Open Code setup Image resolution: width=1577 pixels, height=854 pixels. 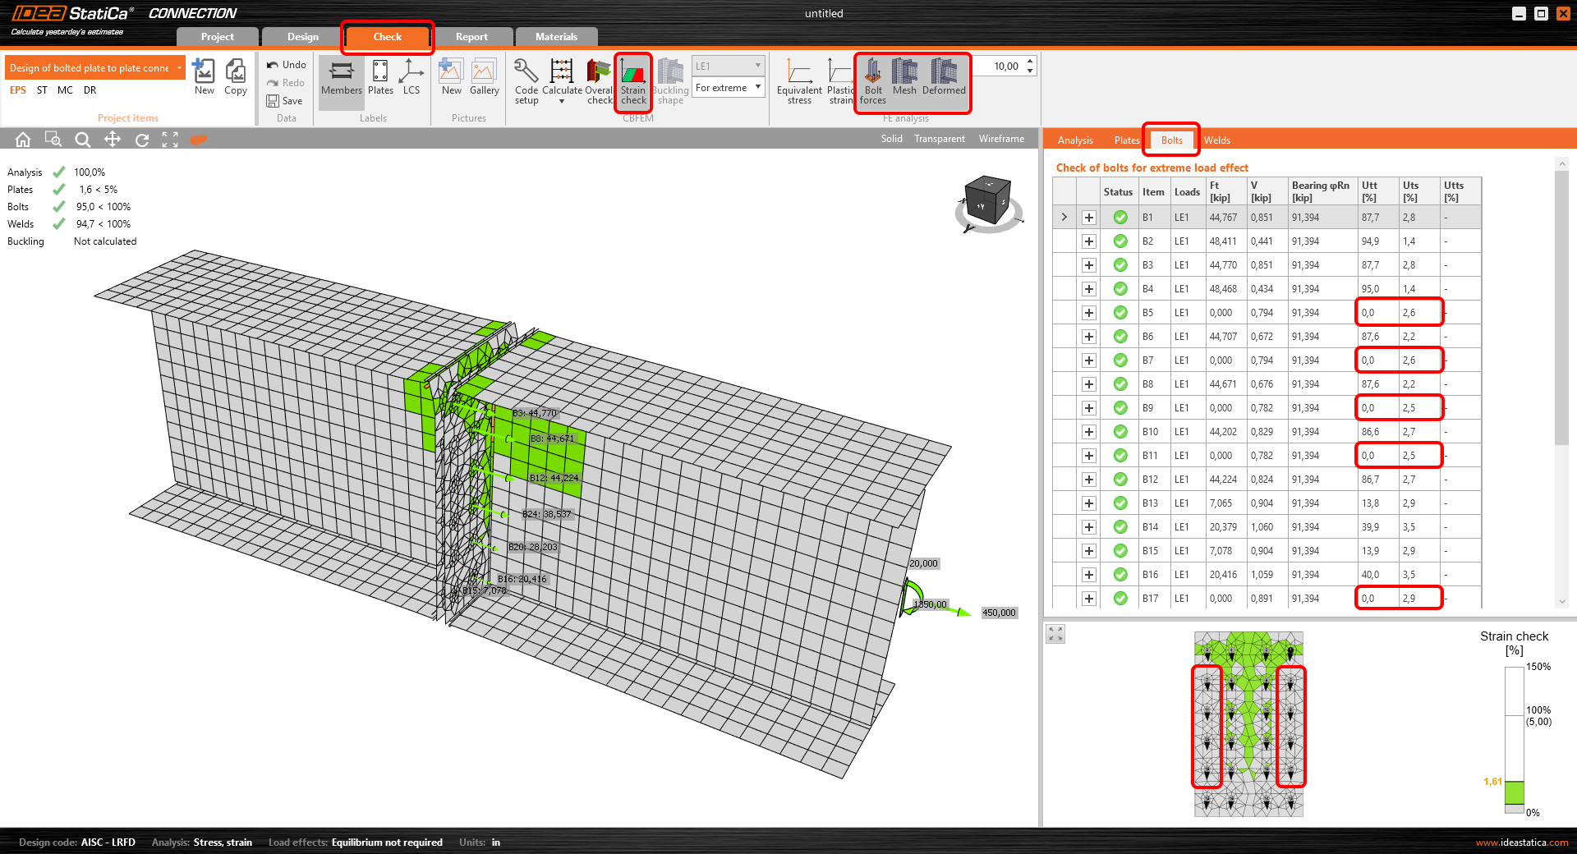point(526,80)
